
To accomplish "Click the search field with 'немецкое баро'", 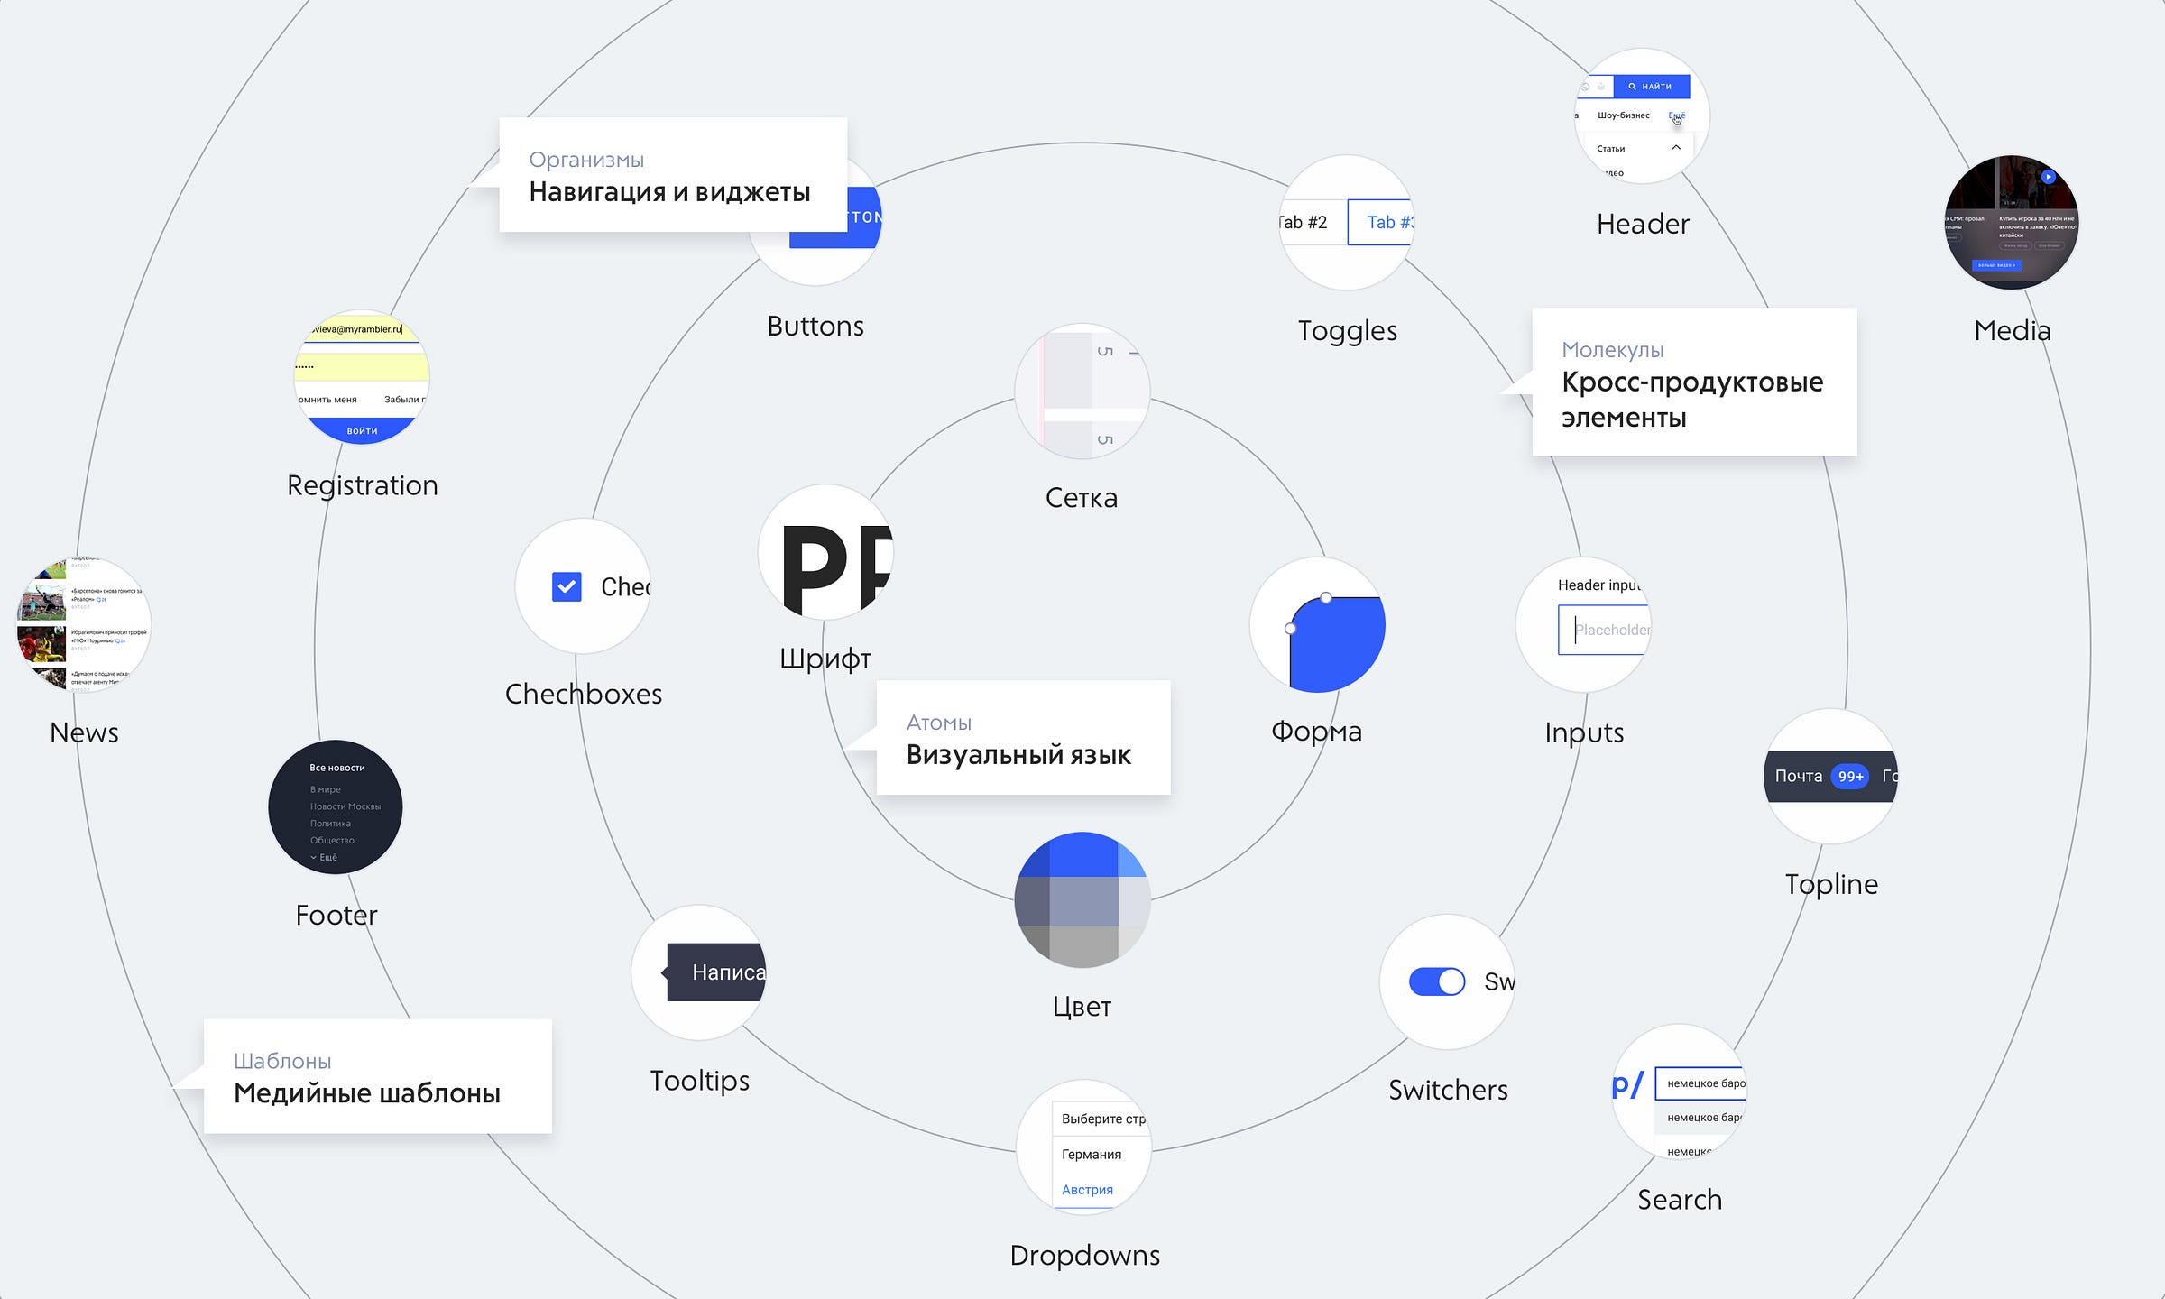I will click(x=1701, y=1083).
